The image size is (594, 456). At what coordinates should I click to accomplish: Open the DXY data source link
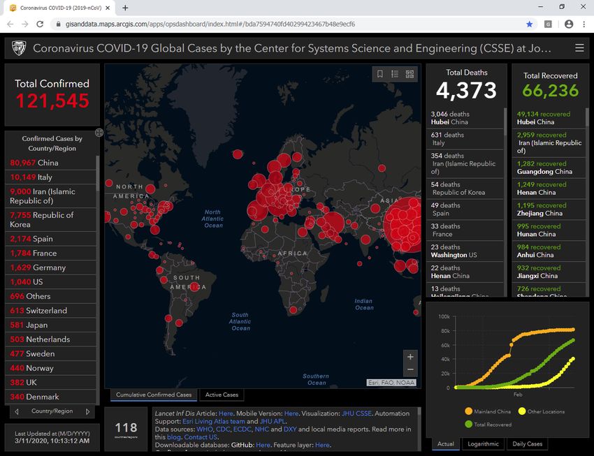(x=290, y=429)
